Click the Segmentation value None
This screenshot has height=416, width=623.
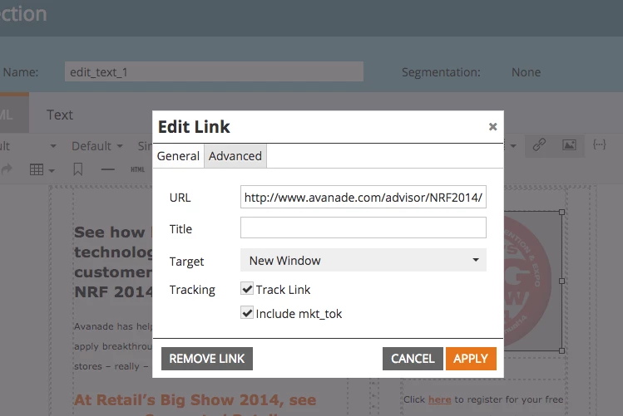pos(526,72)
